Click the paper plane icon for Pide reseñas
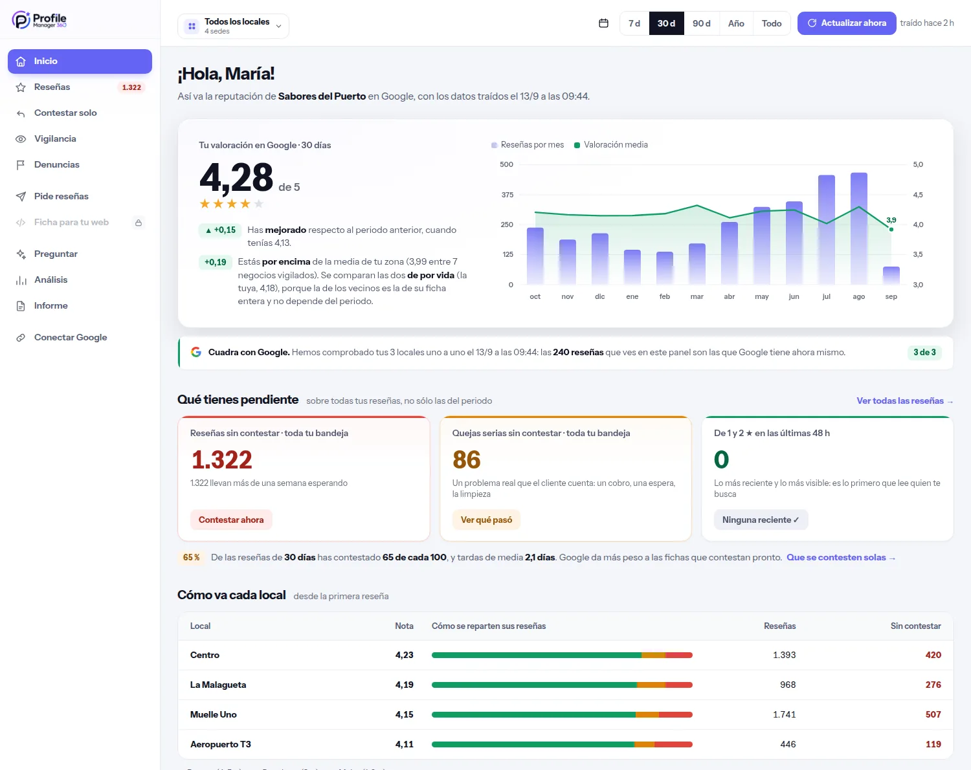This screenshot has height=770, width=971. (21, 197)
